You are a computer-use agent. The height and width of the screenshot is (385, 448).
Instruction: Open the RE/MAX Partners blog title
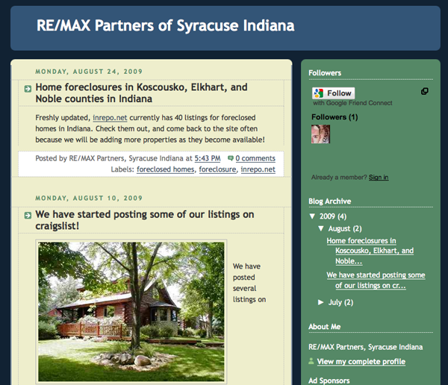165,26
